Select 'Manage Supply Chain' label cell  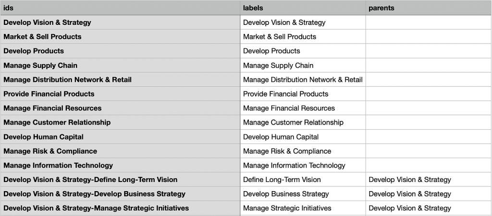pos(303,65)
